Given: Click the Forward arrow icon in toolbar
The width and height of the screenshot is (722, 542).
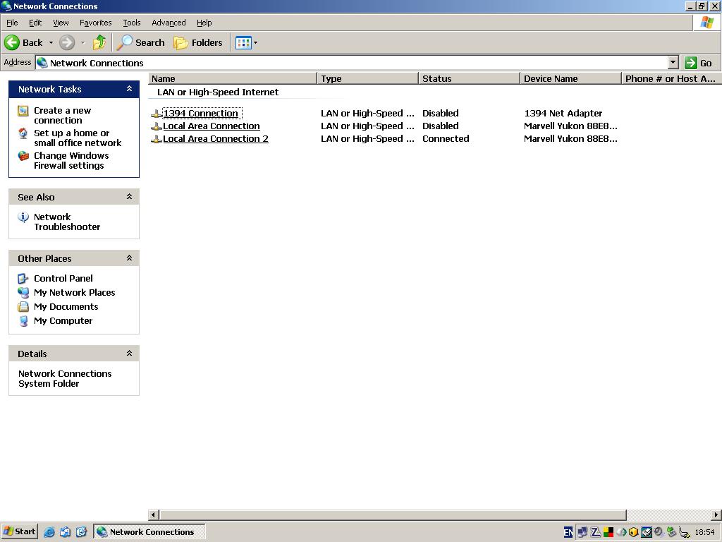Looking at the screenshot, I should [67, 43].
